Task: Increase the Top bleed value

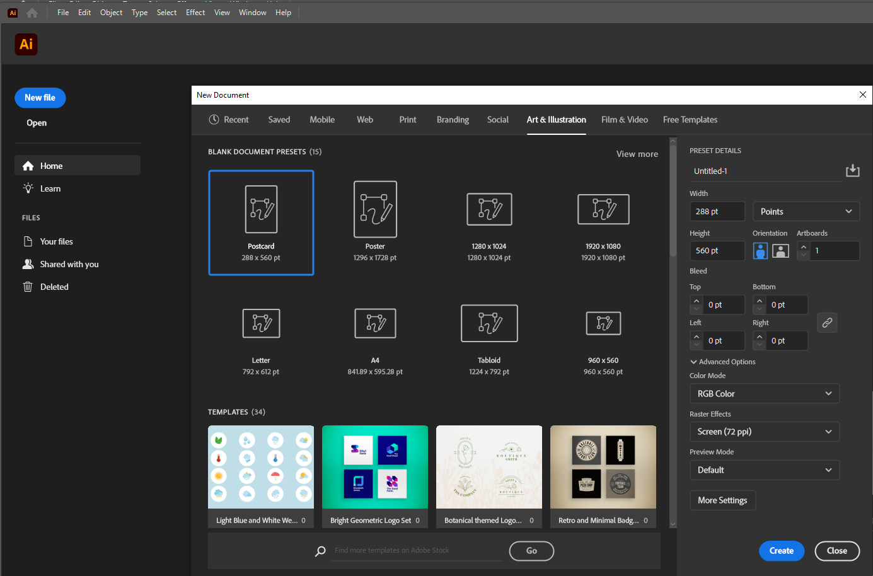Action: point(697,301)
